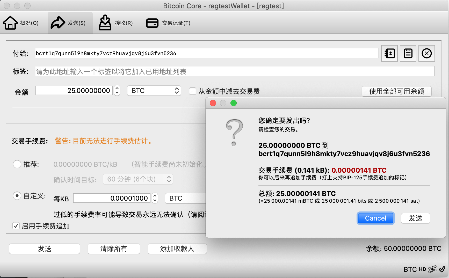Click BTC unit in status bar
This screenshot has width=449, height=278.
tap(410, 269)
